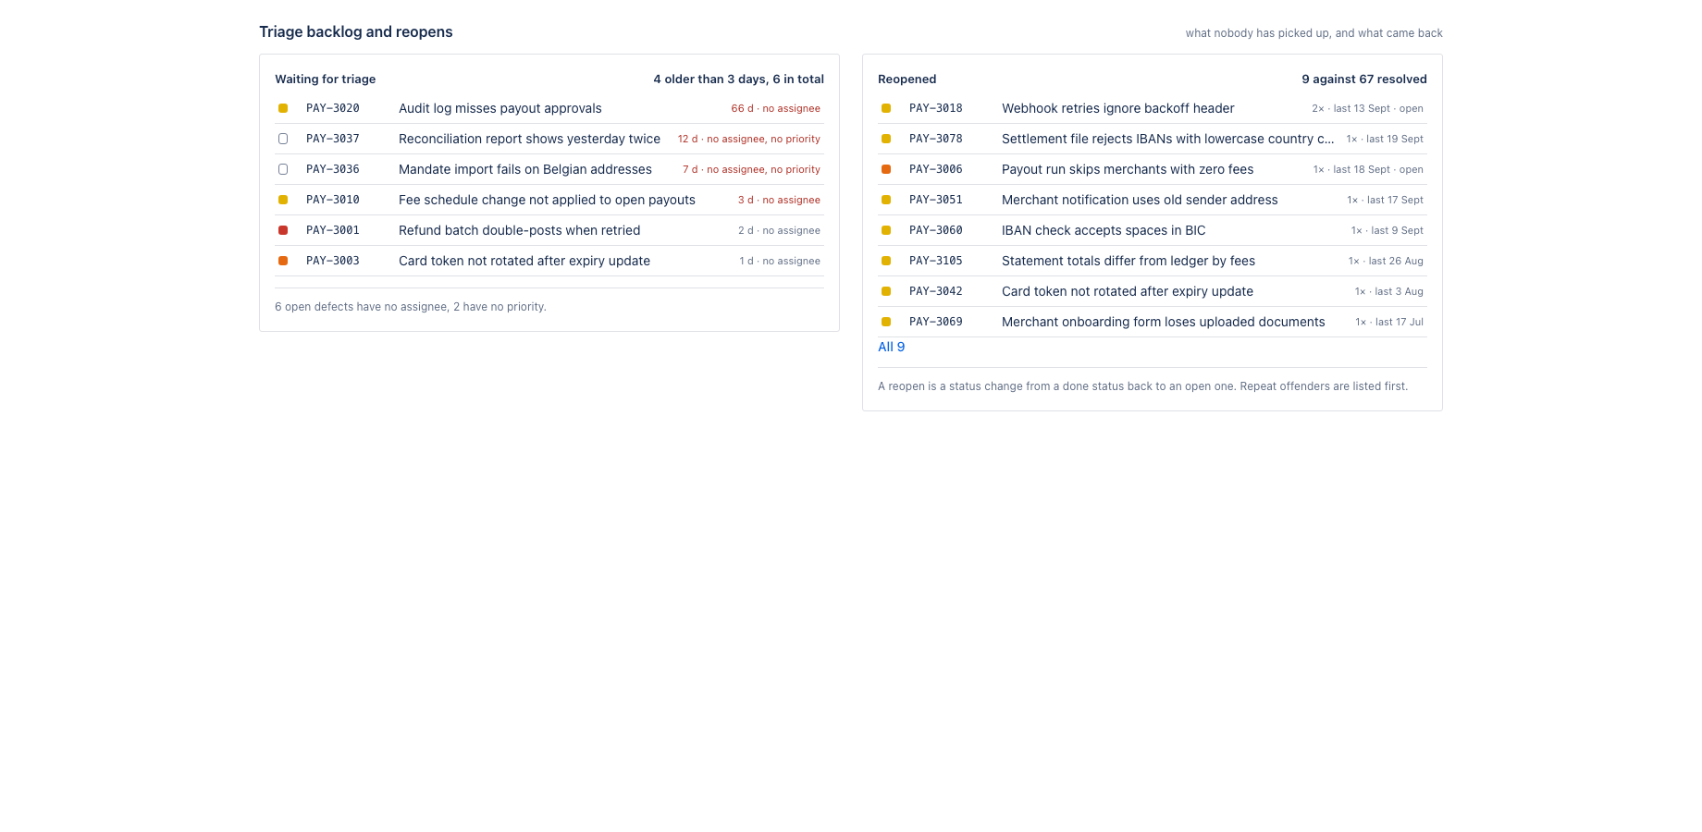Click '4 older than 3 days, 6 in total'
The image size is (1702, 832).
738,79
